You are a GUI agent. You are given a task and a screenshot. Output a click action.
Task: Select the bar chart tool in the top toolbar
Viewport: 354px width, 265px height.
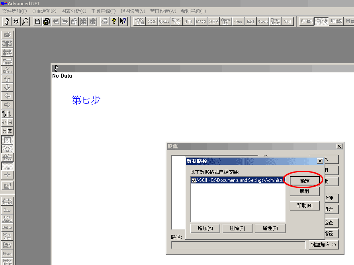(7, 21)
